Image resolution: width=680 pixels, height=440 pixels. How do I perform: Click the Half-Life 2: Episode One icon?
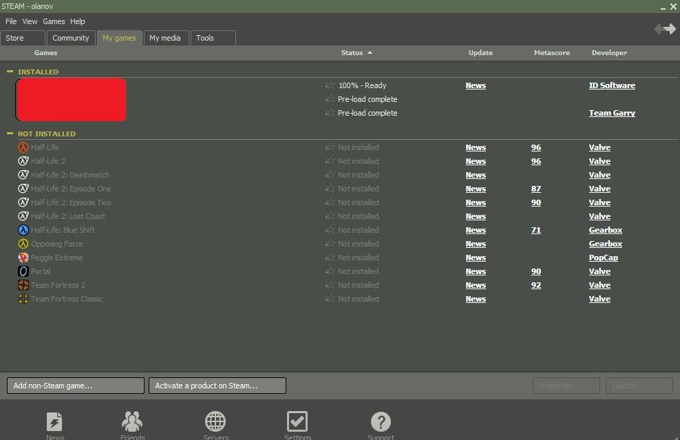coord(23,189)
